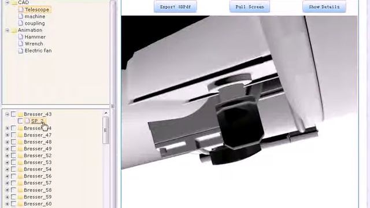Click the CAD folder icon
The image size is (370, 208).
coord(14,2)
